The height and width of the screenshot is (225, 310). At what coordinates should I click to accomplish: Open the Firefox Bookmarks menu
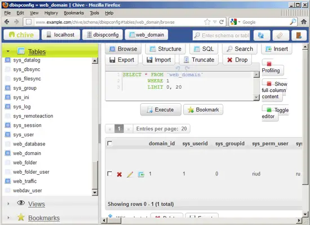pos(74,13)
